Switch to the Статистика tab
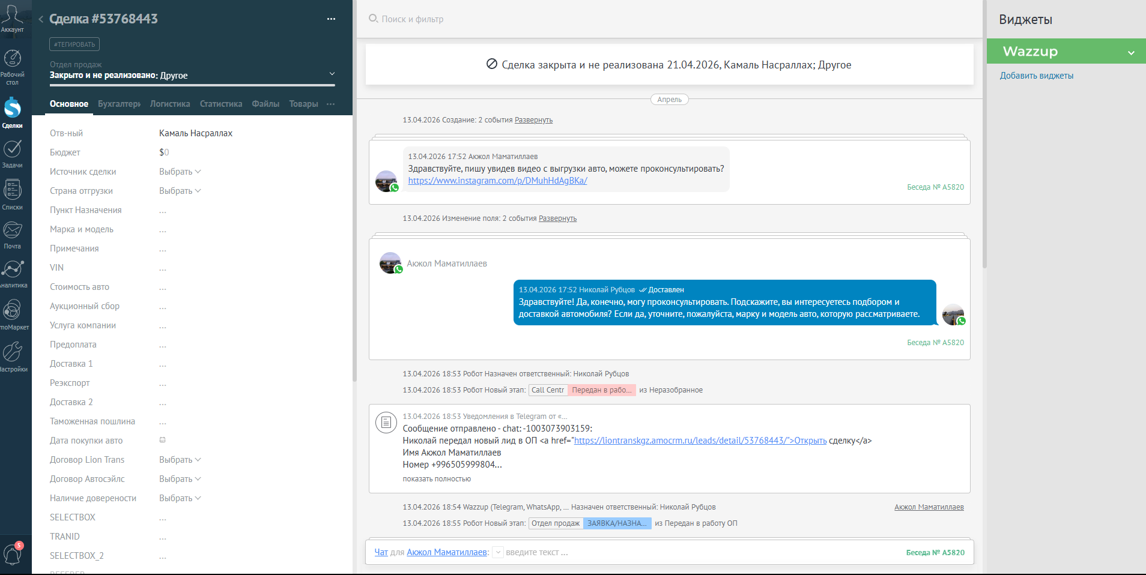Screen dimensions: 1146x575 click(x=221, y=104)
